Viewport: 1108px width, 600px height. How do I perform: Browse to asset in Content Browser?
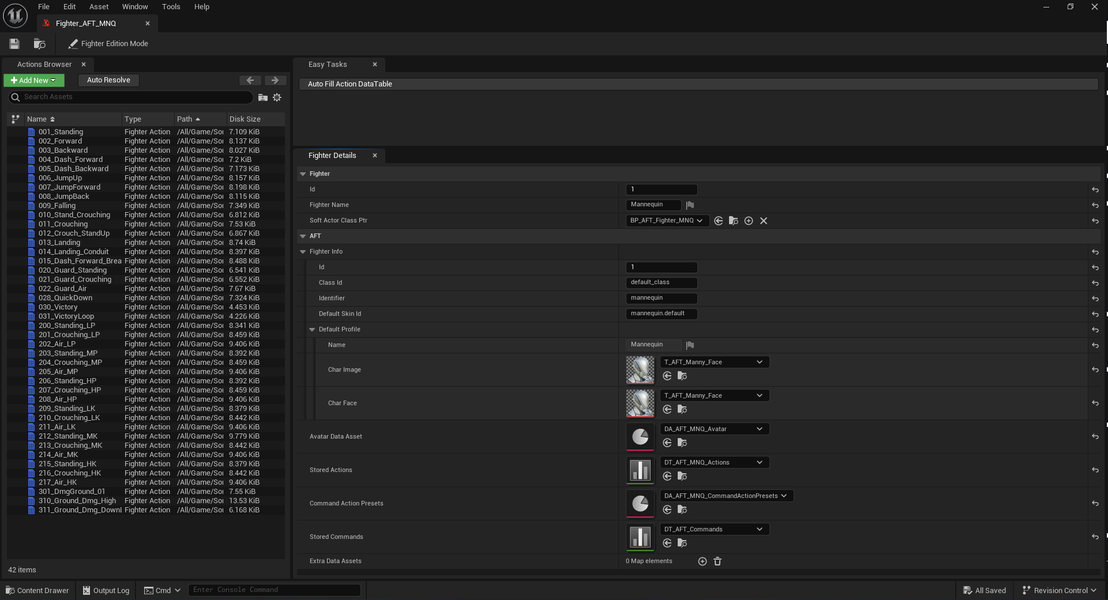click(39, 43)
